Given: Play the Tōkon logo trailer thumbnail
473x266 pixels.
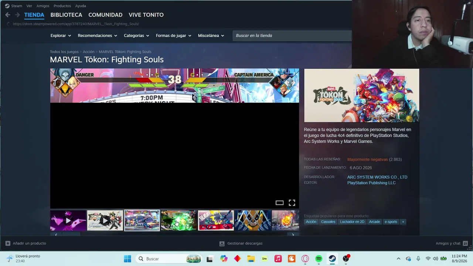Looking at the screenshot, I should click(105, 220).
